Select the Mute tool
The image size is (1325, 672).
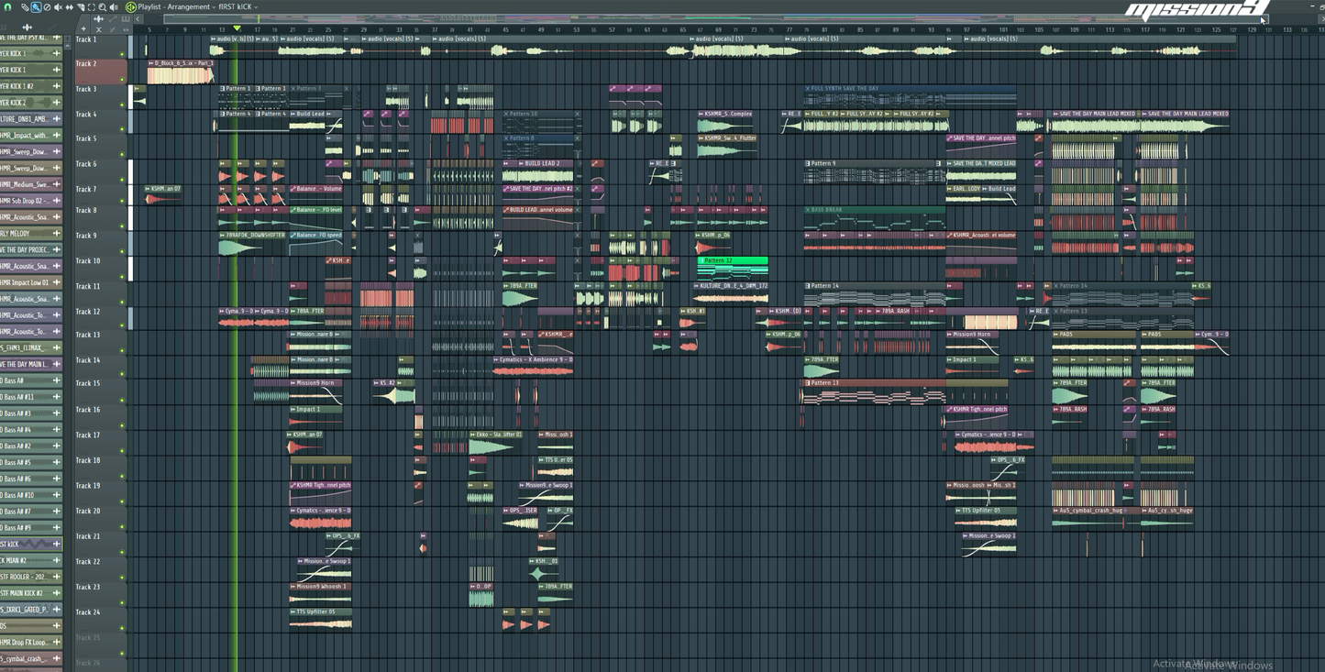(x=57, y=6)
